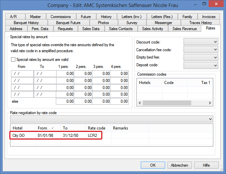Click the first row To date field
Screen dimensions: 226x174
pos(45,74)
